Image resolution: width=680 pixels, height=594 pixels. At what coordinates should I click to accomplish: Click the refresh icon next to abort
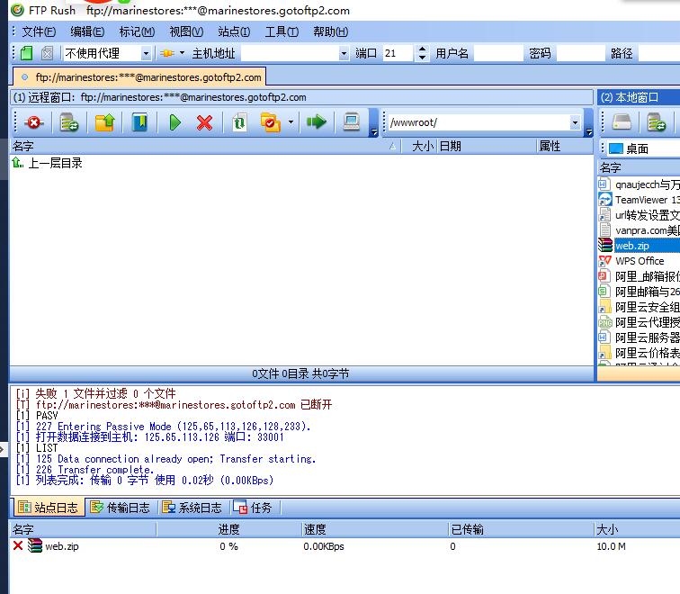239,122
